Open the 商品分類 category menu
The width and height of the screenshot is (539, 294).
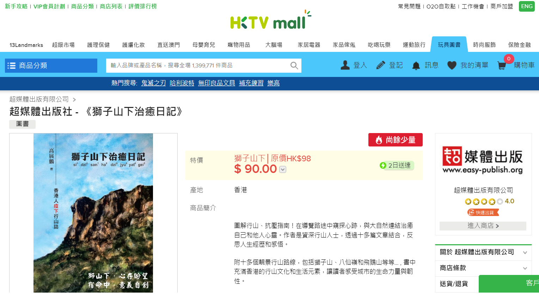pos(51,66)
